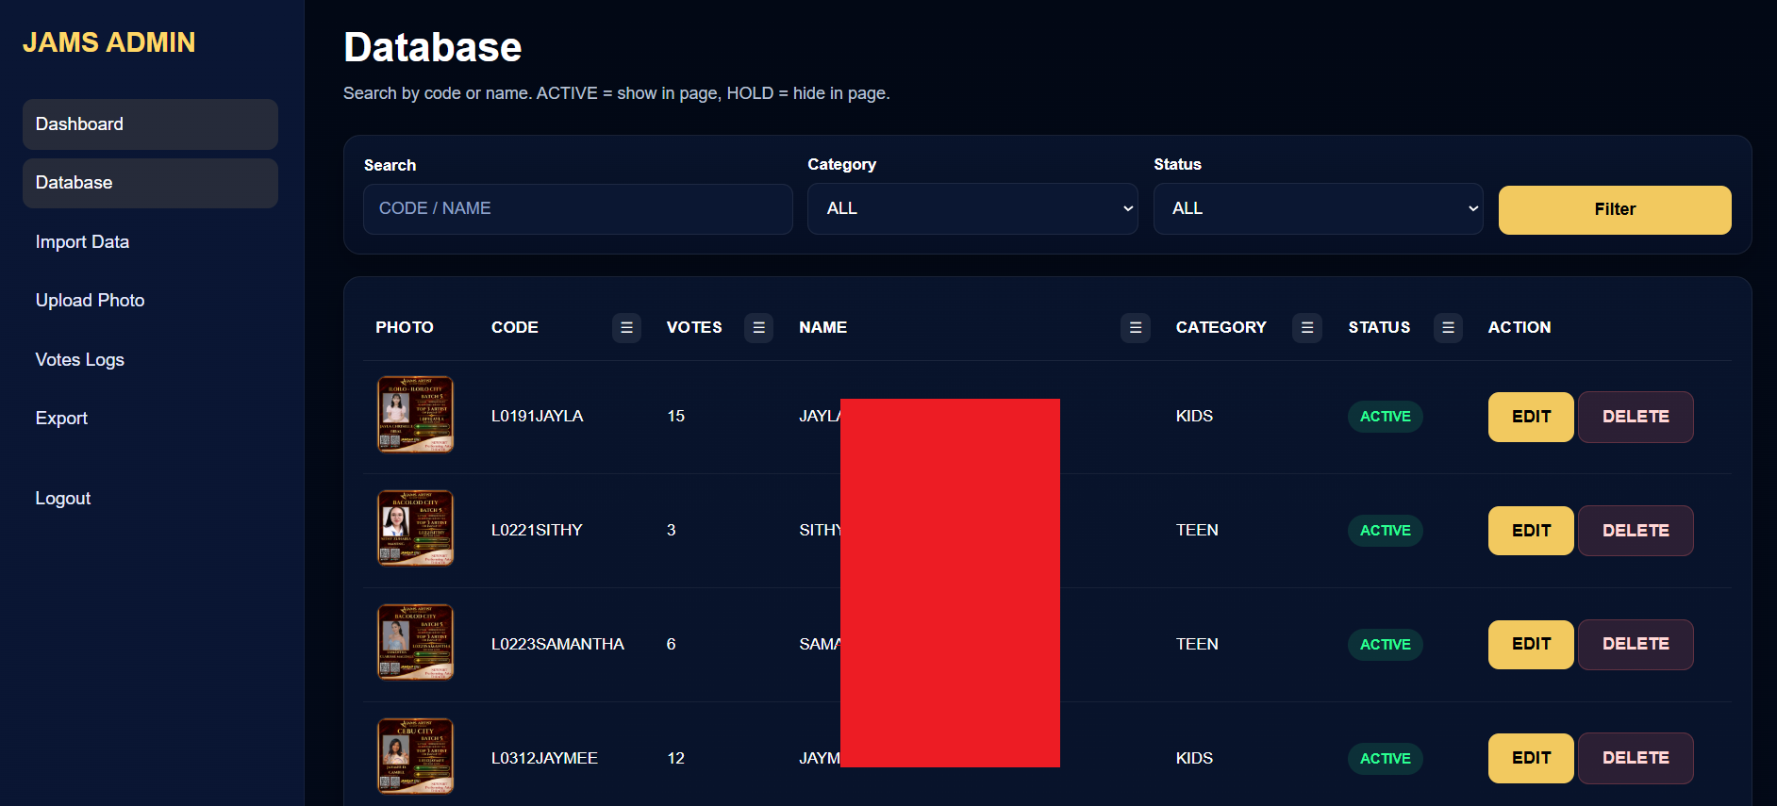Open the L0191JAYLA photo thumbnail
The image size is (1777, 806).
pos(415,415)
